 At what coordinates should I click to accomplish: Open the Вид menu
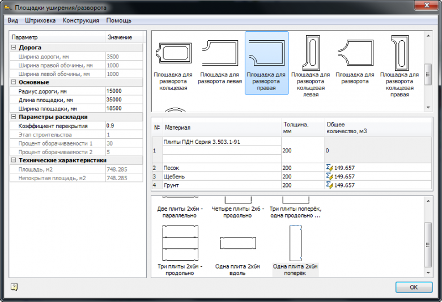click(x=12, y=20)
